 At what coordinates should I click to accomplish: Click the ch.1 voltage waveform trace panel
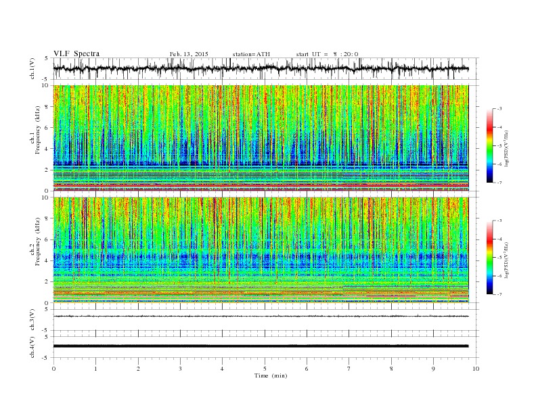click(265, 68)
